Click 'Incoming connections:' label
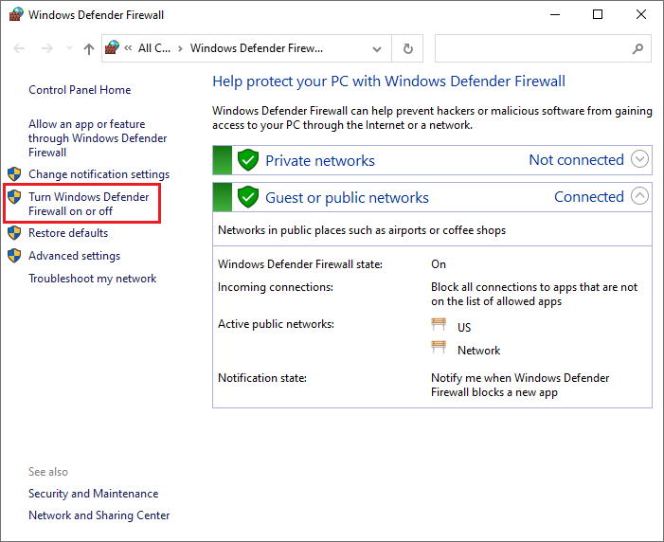Viewport: 664px width, 542px height. 276,287
